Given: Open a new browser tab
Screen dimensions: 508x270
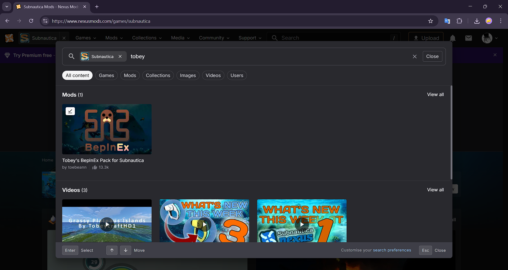Looking at the screenshot, I should click(97, 7).
